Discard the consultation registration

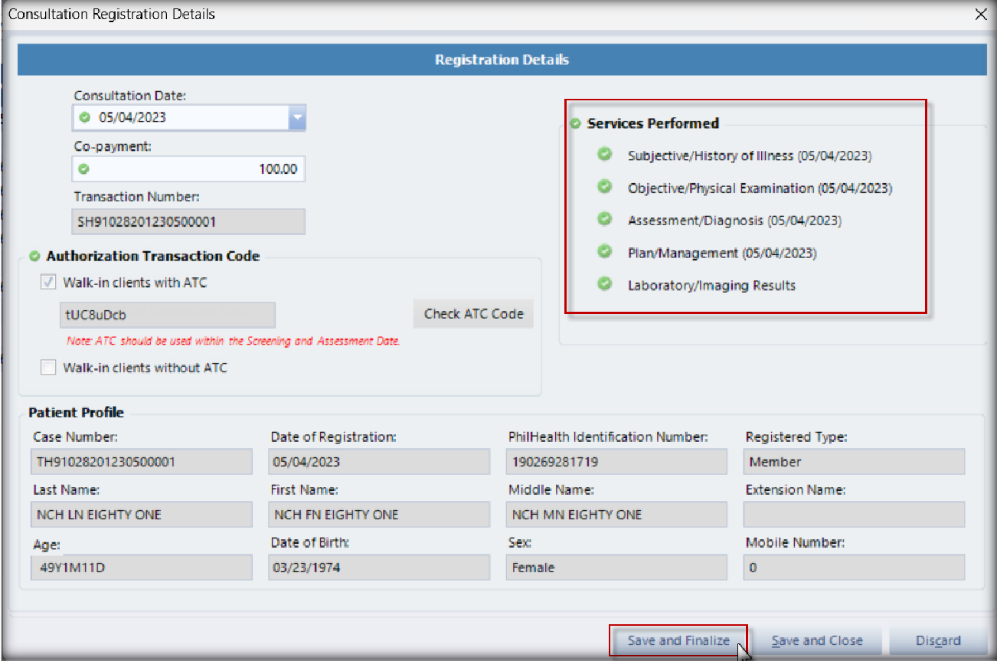[937, 640]
